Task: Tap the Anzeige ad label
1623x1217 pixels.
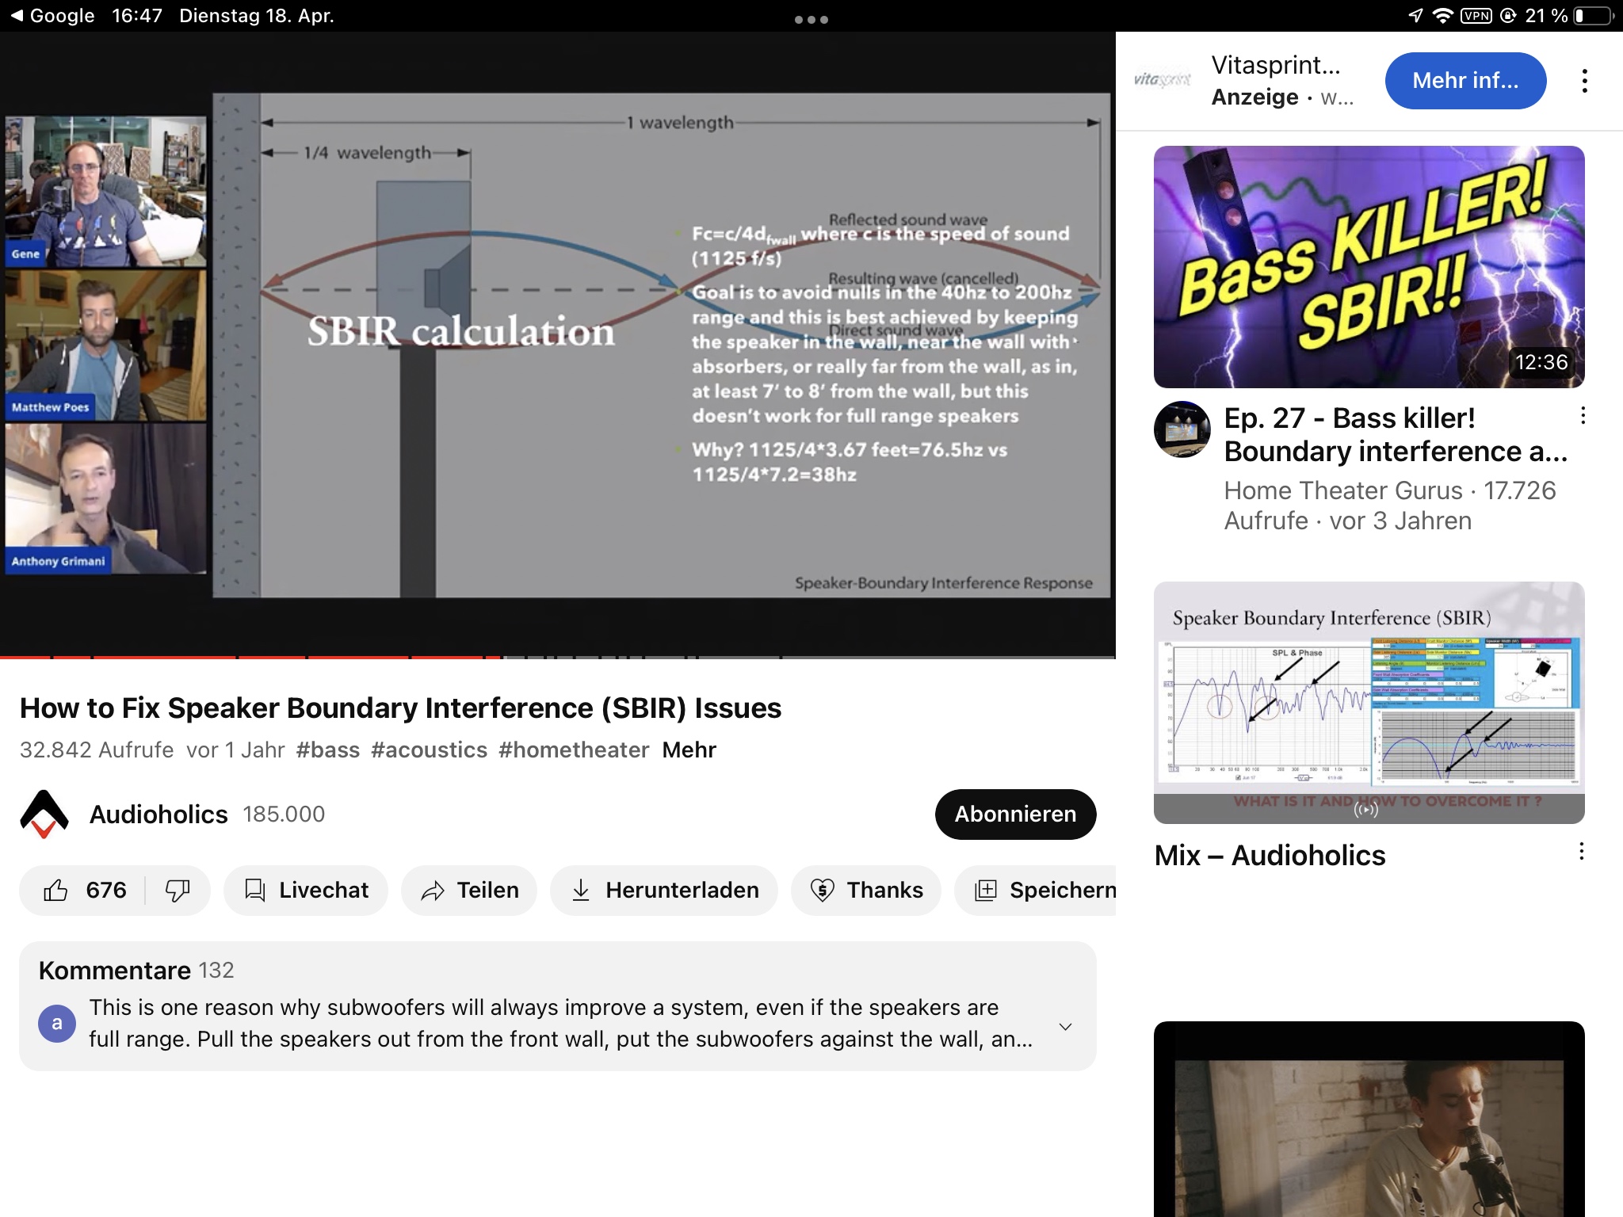Action: [x=1254, y=97]
